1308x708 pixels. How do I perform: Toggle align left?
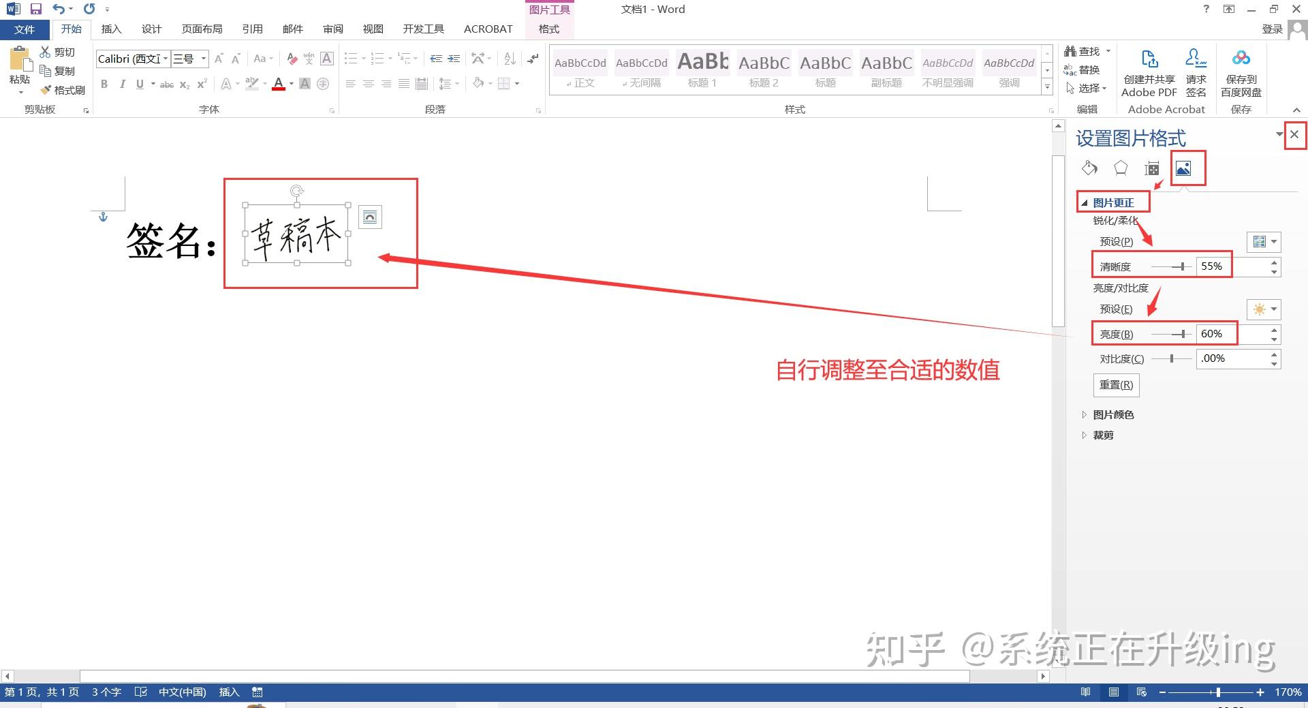(351, 84)
